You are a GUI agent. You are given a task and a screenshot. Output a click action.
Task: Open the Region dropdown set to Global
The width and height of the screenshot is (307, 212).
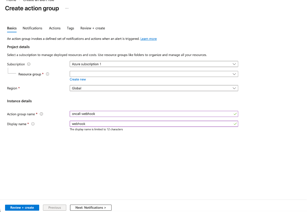coord(153,88)
